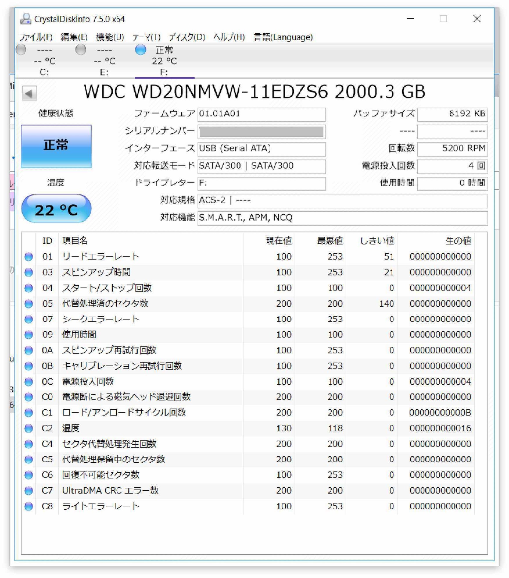Click the インターフェース field USB (Serial ATA)
The height and width of the screenshot is (578, 509).
(262, 149)
